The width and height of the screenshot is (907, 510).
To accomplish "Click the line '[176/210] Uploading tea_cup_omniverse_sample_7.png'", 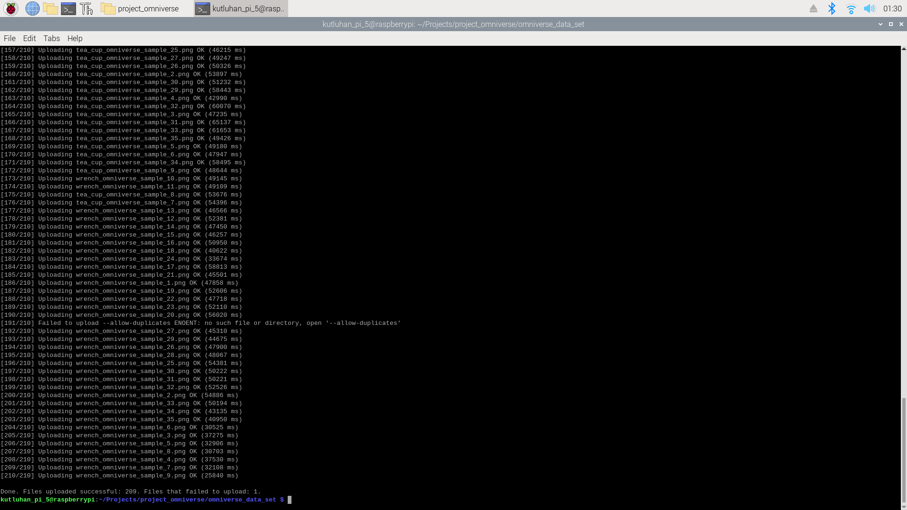I will point(121,203).
